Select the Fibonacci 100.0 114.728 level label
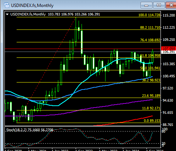Viewport: 176px width, 151px height. coord(149,15)
